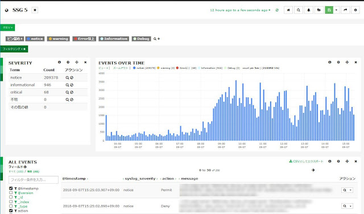Open the dropdown arrow next to save
Viewport: 364px width, 214px height.
[x=336, y=10]
